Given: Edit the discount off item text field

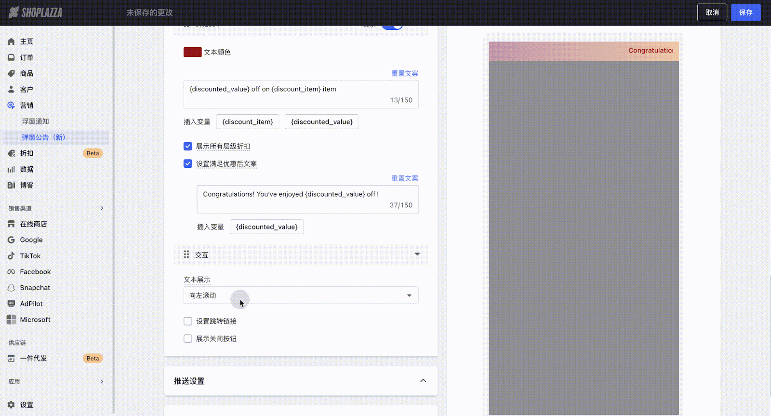Looking at the screenshot, I should [301, 94].
